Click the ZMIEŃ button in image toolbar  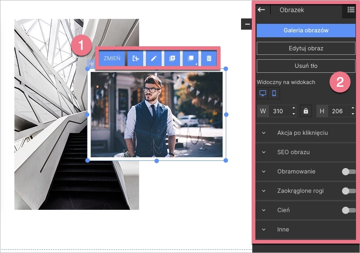pos(112,58)
